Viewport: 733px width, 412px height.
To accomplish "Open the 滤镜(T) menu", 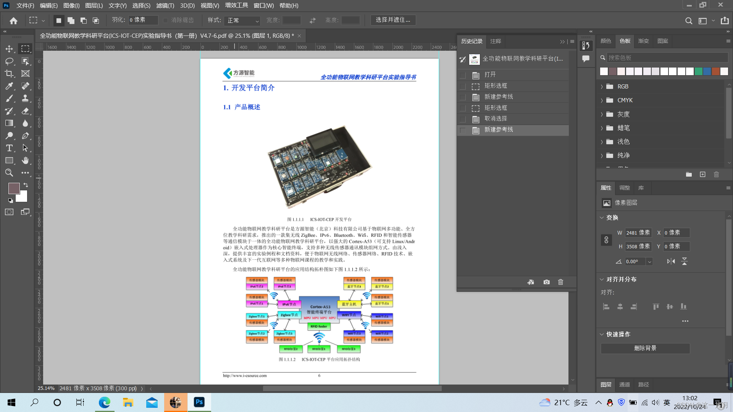I will pyautogui.click(x=165, y=6).
